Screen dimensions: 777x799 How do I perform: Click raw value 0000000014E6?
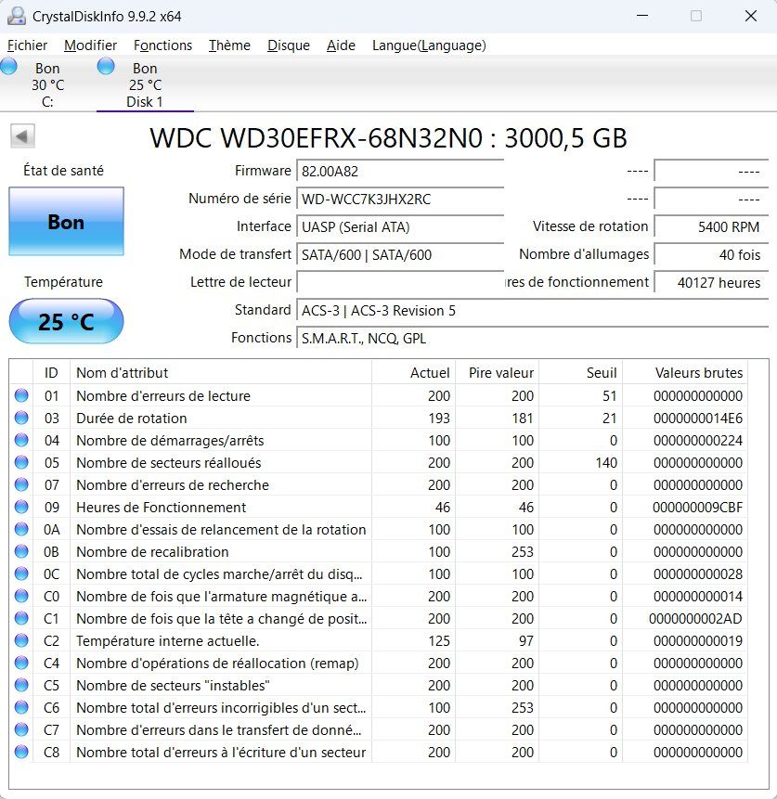(697, 419)
